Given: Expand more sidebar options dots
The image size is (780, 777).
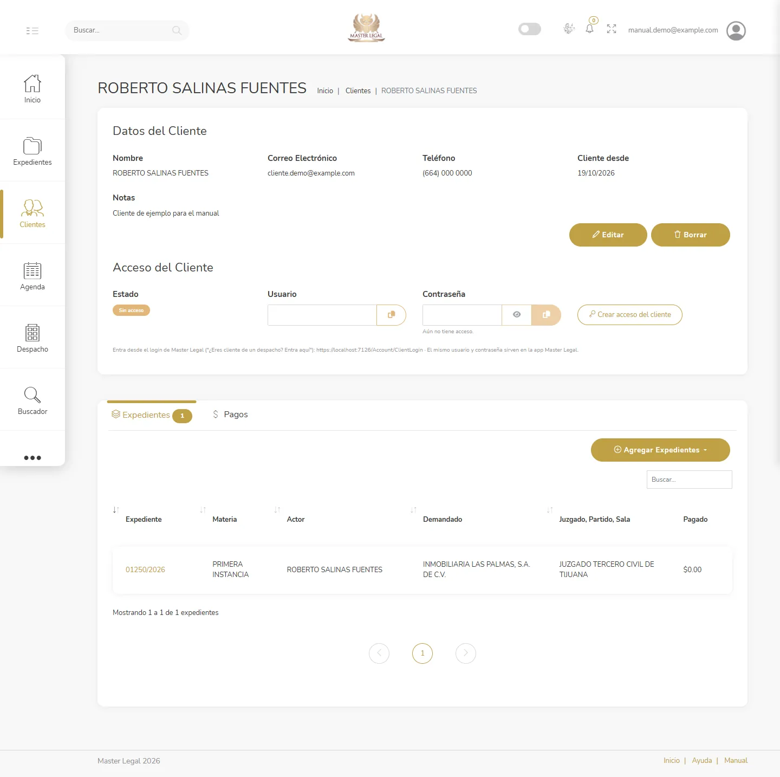Looking at the screenshot, I should [x=32, y=458].
